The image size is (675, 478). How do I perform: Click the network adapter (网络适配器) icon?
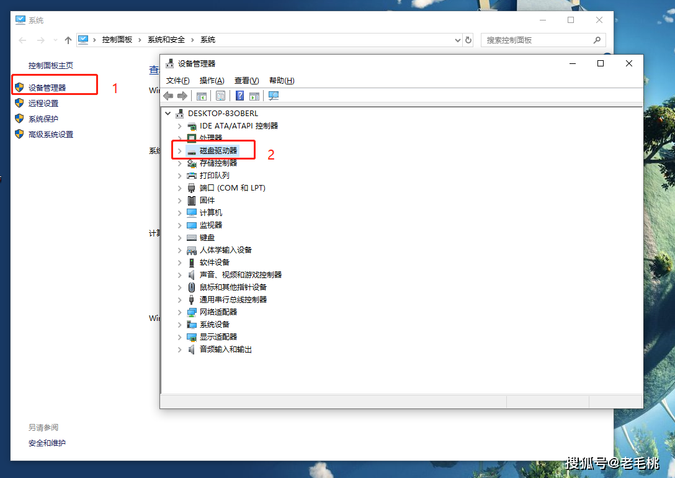[192, 312]
